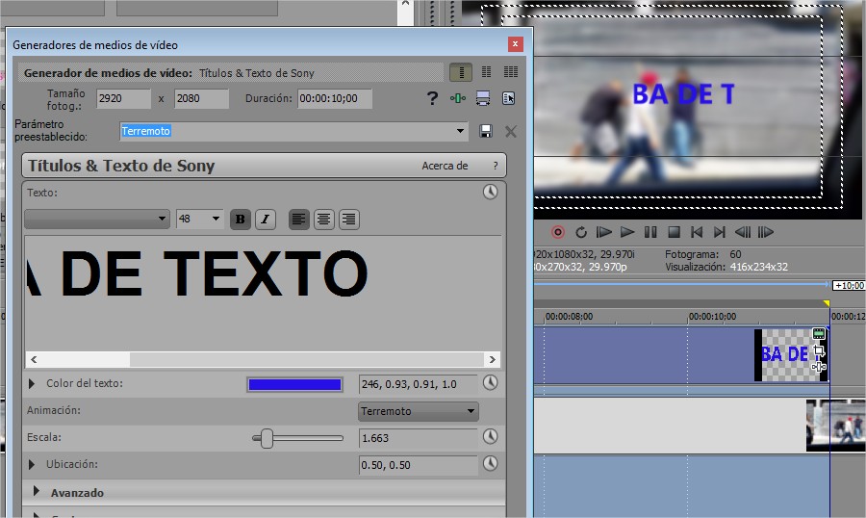This screenshot has width=866, height=518.
Task: Click the Acerca de link
Action: pyautogui.click(x=445, y=166)
